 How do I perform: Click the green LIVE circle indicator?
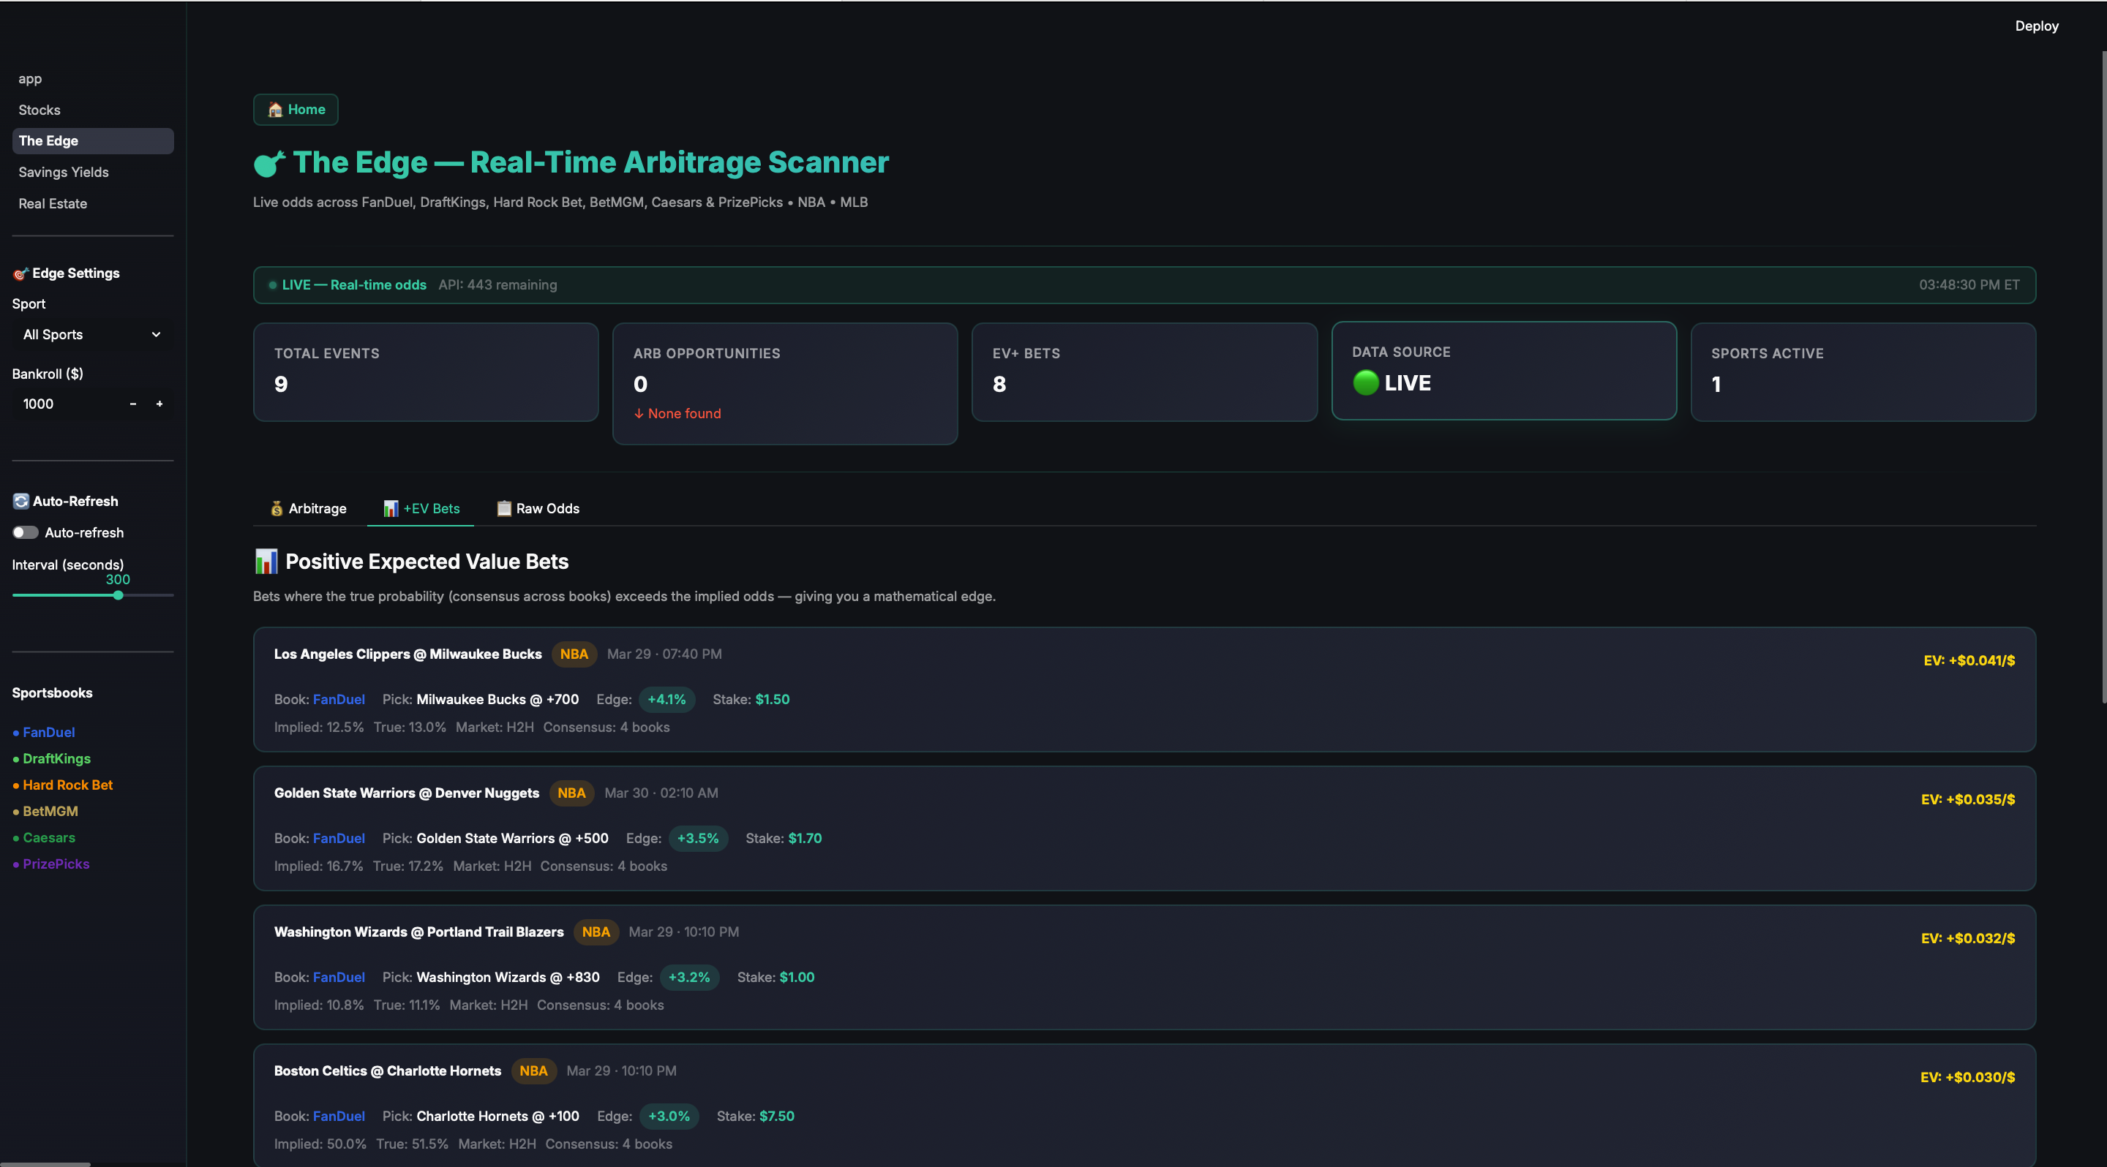pos(1365,382)
